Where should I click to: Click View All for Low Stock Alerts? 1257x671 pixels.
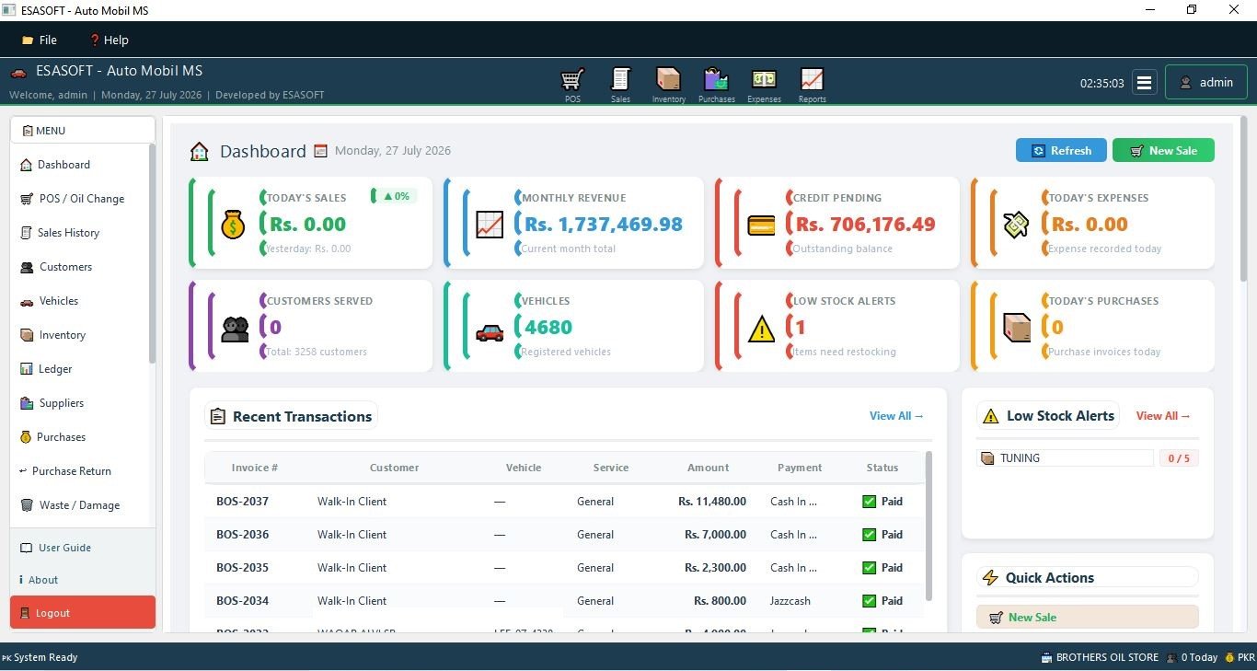pyautogui.click(x=1163, y=416)
